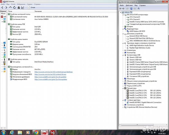Click the AIDA64 back navigation arrow

pos(3,7)
